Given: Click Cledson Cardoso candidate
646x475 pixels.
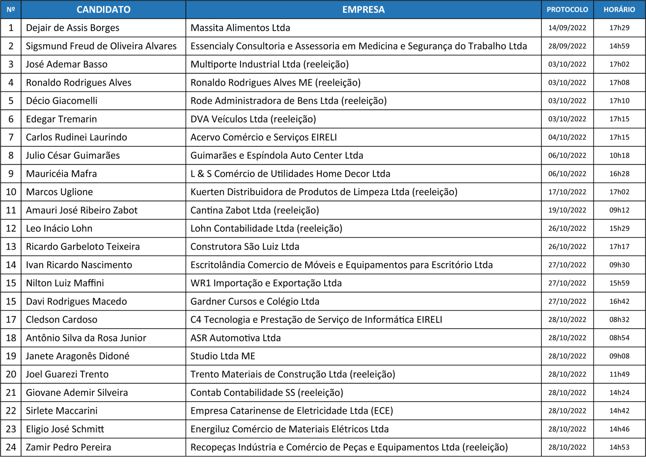Looking at the screenshot, I should (62, 319).
